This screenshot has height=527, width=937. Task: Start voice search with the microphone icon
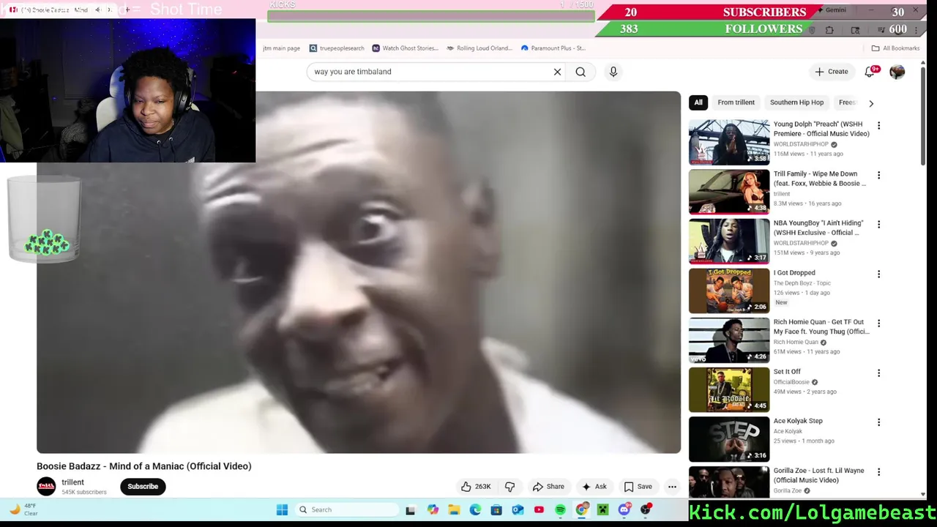point(613,72)
